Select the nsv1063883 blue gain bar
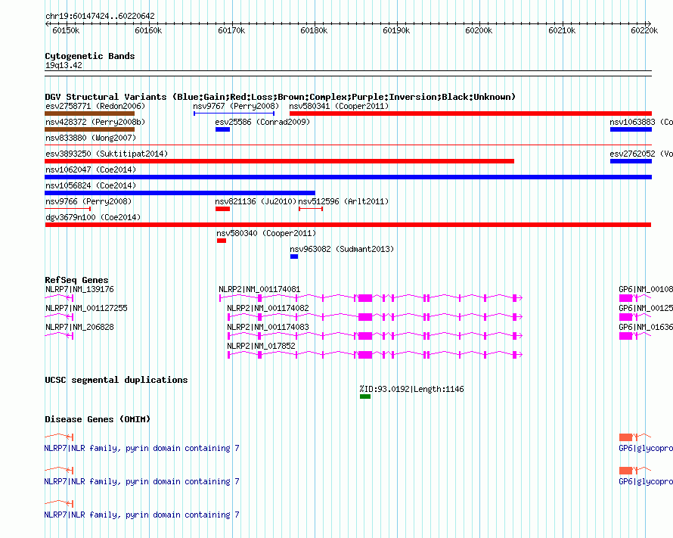Screen dimensions: 673x538 [631, 129]
